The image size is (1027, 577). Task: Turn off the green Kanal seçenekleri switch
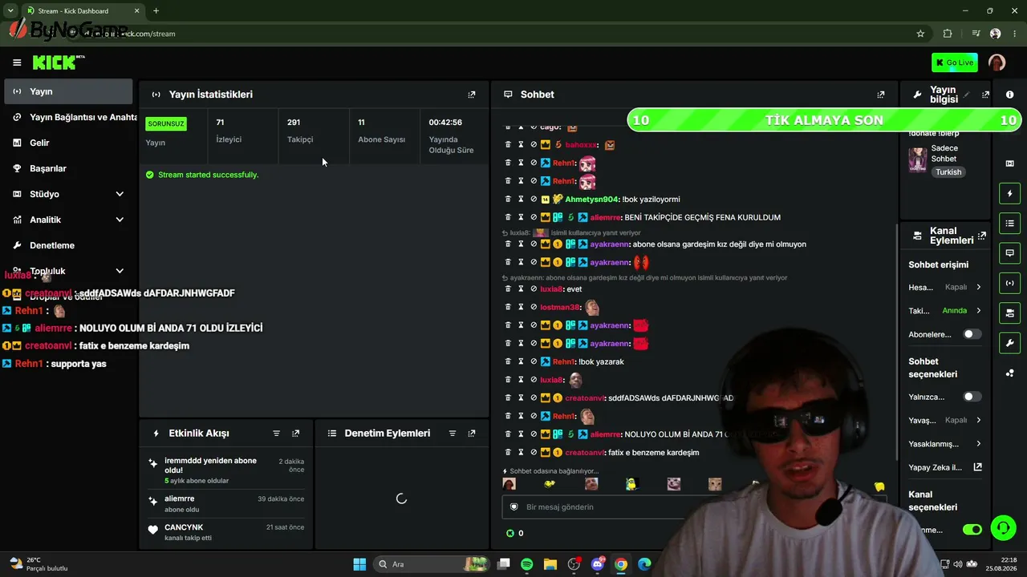(972, 530)
